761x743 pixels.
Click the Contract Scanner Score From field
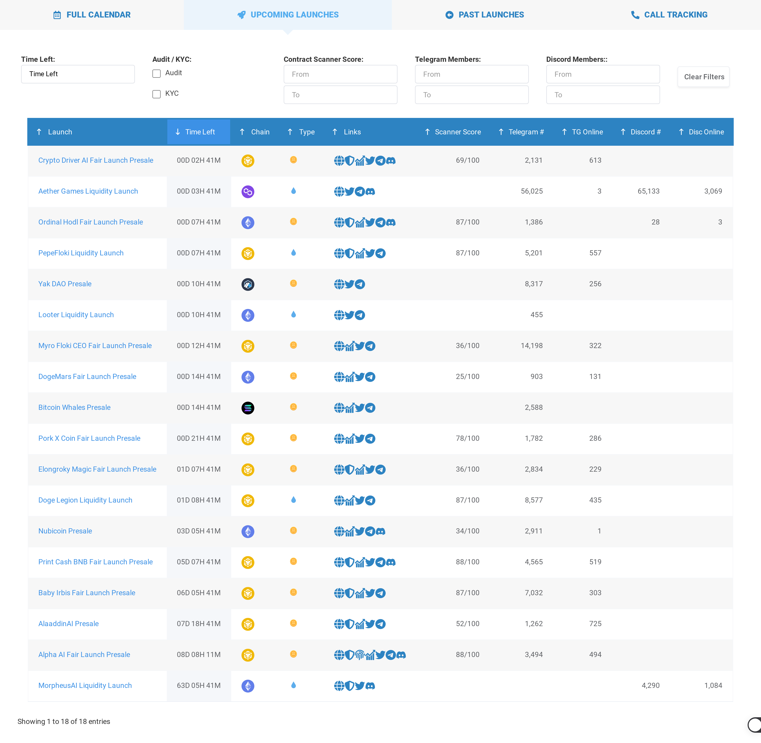[340, 74]
